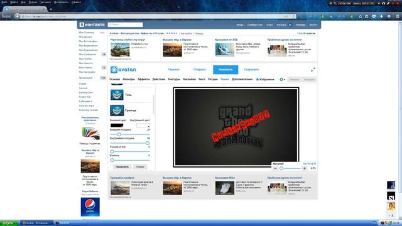Open a new browser tab with plus
The width and height of the screenshot is (402, 226).
click(x=51, y=9)
